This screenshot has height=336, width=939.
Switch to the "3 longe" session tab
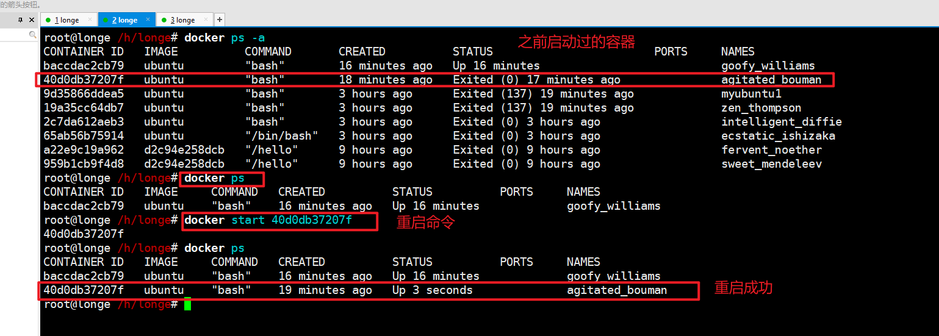(185, 20)
